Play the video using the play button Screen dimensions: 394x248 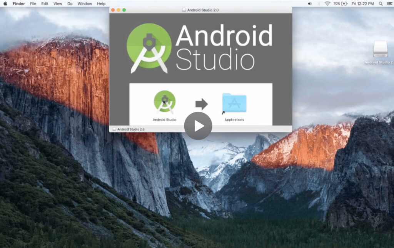(x=198, y=126)
